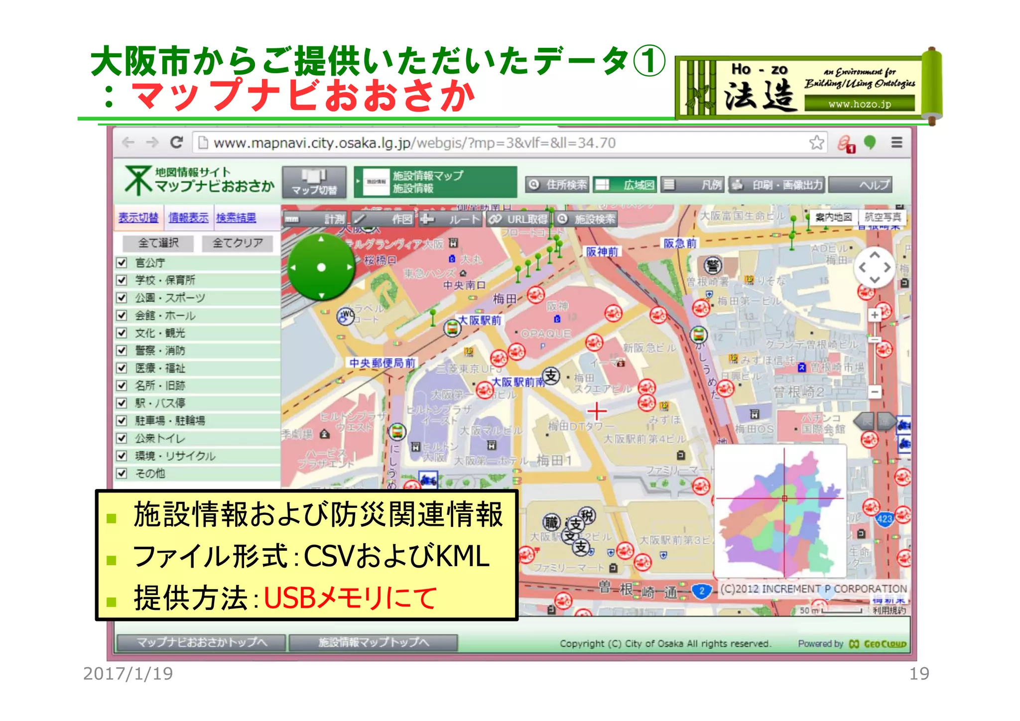Toggle the 広域図 overview map
The width and height of the screenshot is (1020, 721).
point(625,185)
